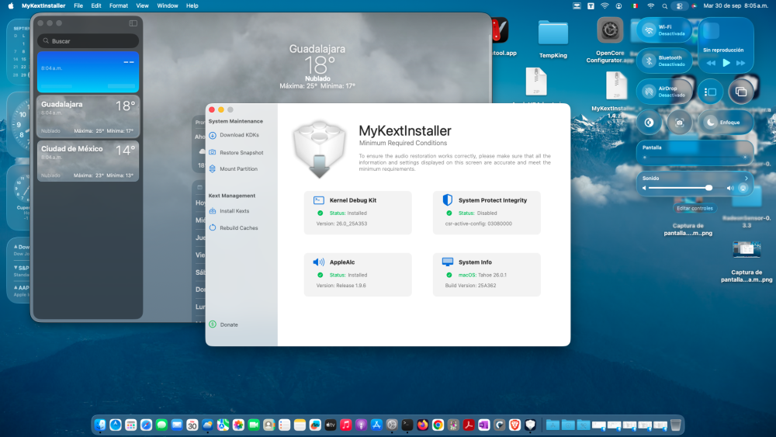Click the date and time in menu bar
The height and width of the screenshot is (437, 776).
[x=736, y=6]
